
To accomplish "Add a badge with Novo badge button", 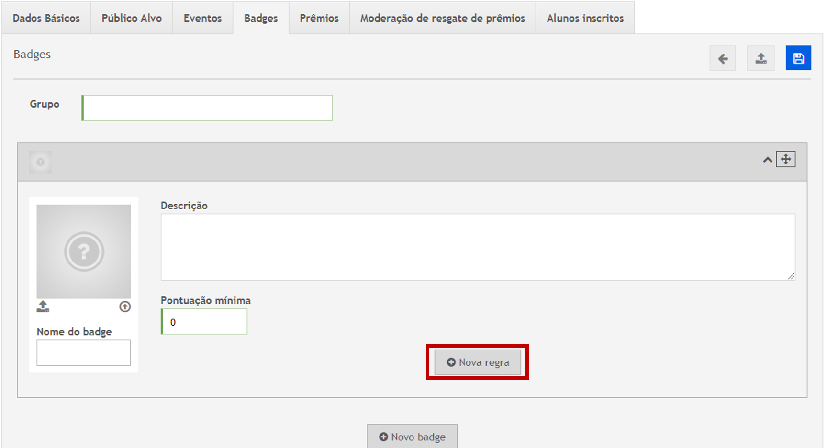I will tap(412, 437).
